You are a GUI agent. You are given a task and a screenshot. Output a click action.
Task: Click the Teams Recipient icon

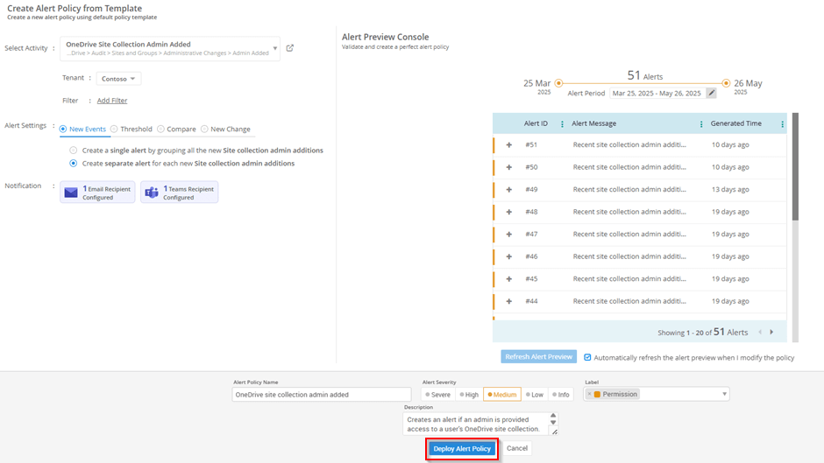[x=152, y=193]
